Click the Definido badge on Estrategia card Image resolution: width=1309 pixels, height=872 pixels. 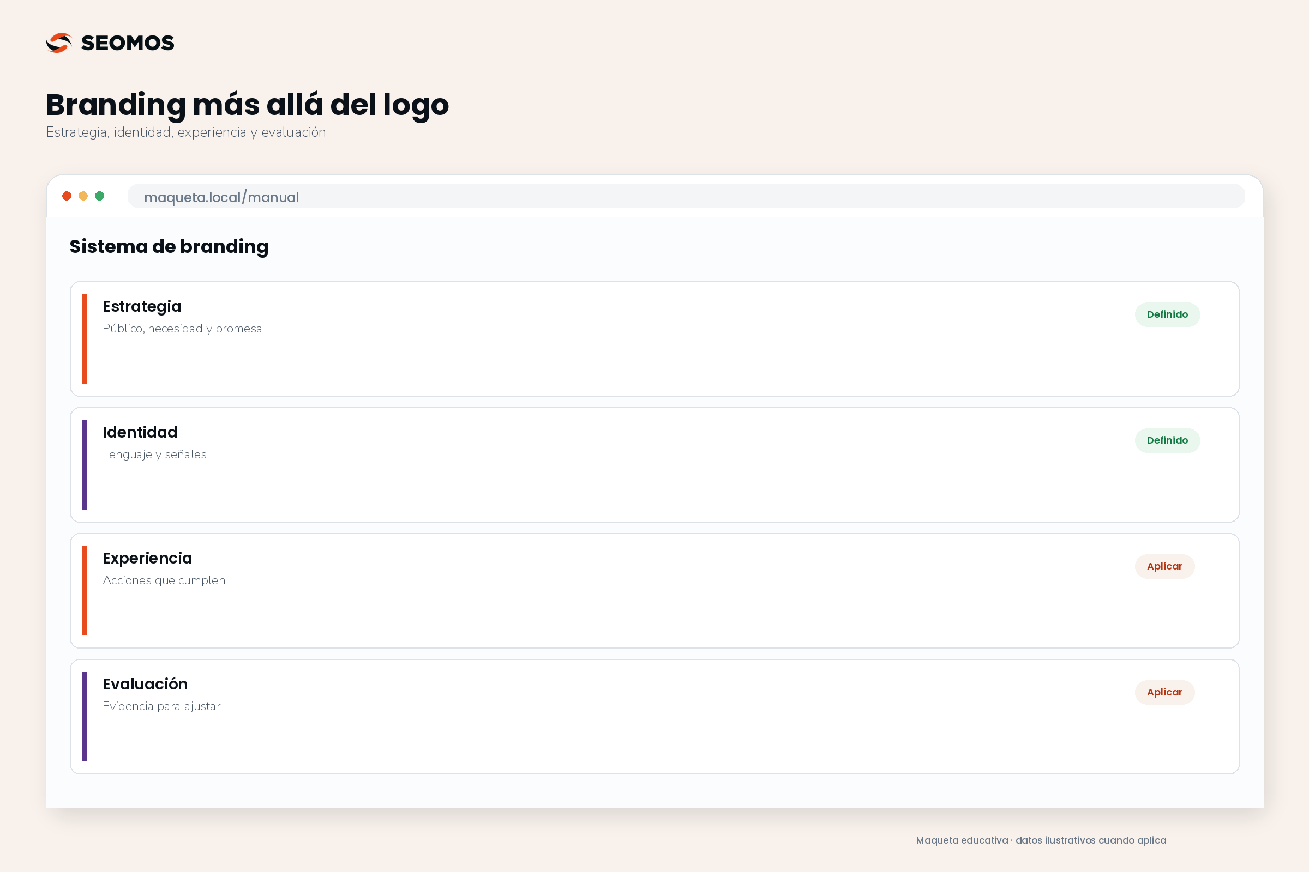1167,314
